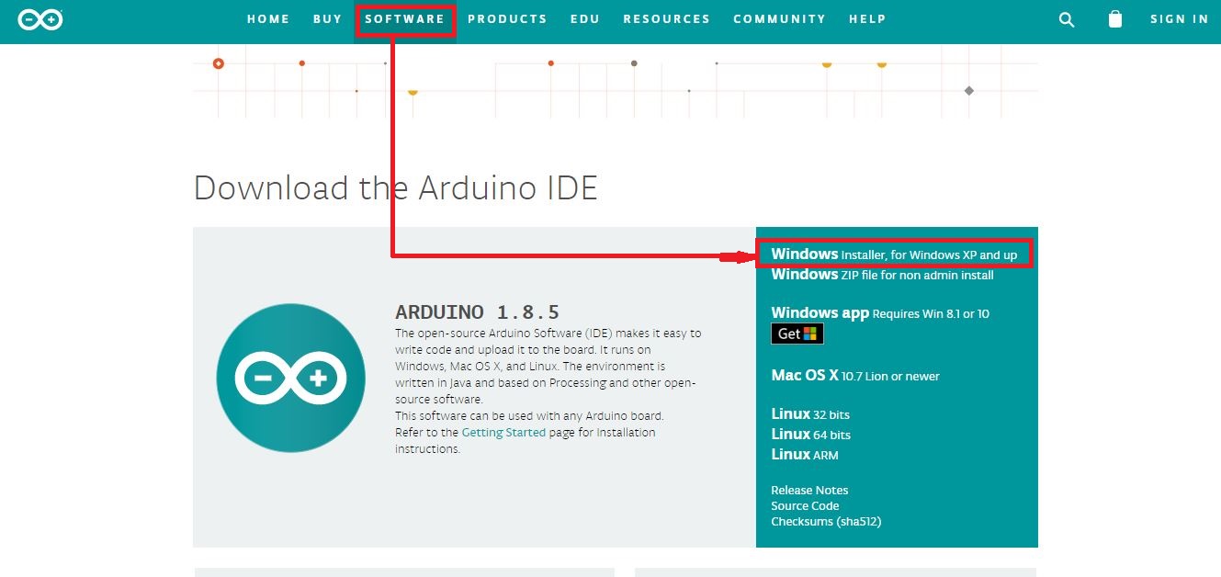Open the SOFTWARE menu item
This screenshot has width=1221, height=577.
pyautogui.click(x=405, y=18)
